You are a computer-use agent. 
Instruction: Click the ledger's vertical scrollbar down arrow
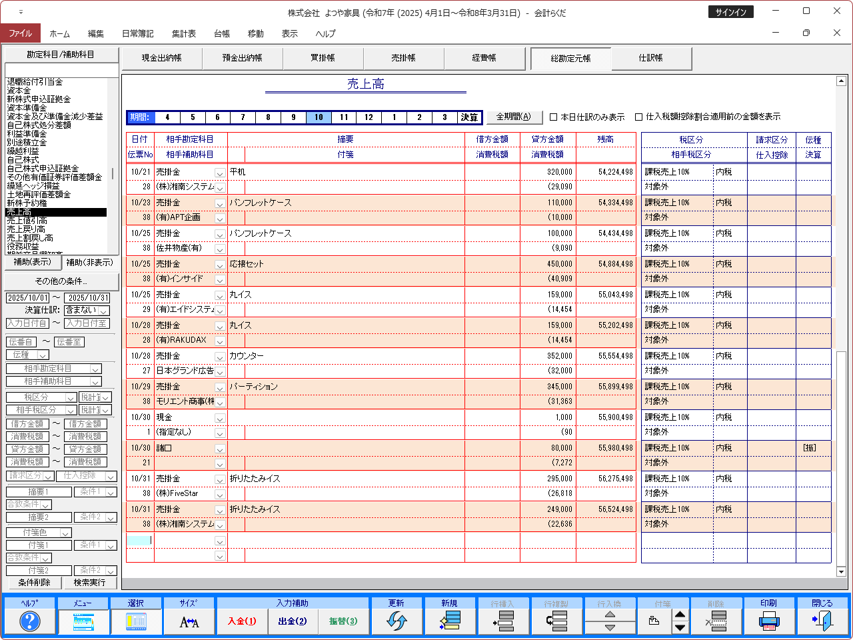point(841,571)
